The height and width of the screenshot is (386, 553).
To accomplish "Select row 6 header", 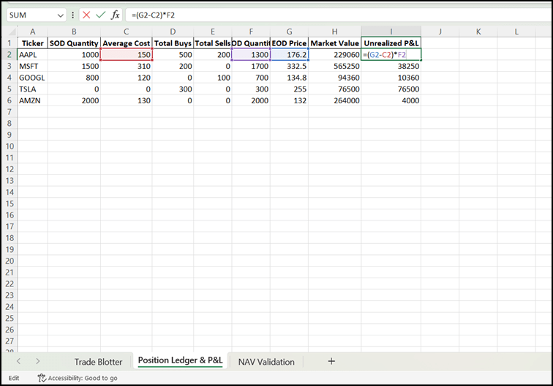I will [x=10, y=100].
